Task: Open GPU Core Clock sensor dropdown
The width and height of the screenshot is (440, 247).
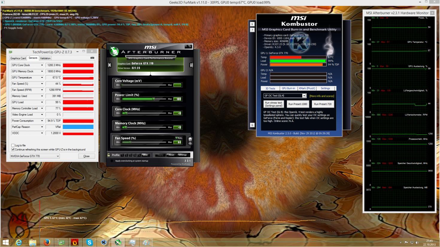Action: [42, 65]
